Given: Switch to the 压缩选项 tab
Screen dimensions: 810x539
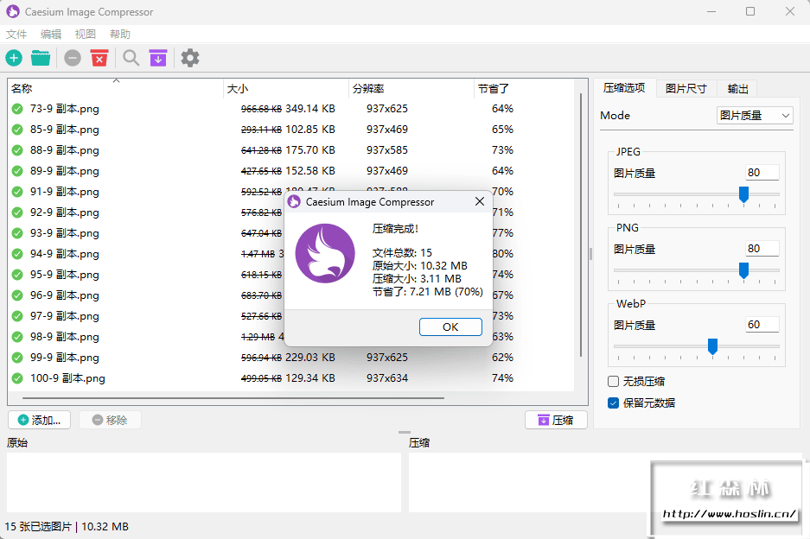Looking at the screenshot, I should click(624, 88).
